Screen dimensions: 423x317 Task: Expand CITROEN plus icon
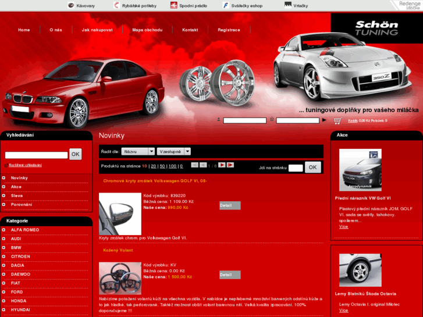3,257
